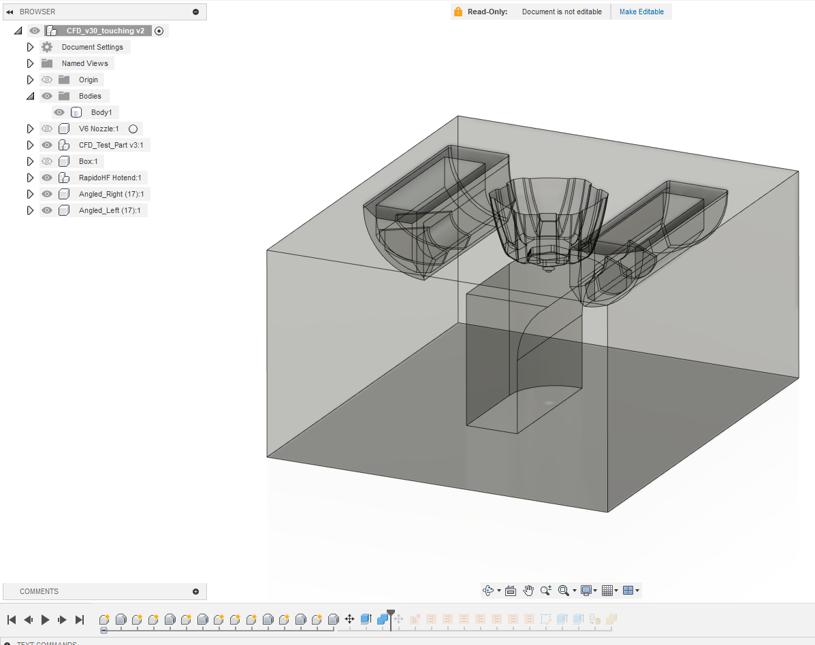Collapse the Bodies folder
Image resolution: width=815 pixels, height=645 pixels.
click(30, 96)
